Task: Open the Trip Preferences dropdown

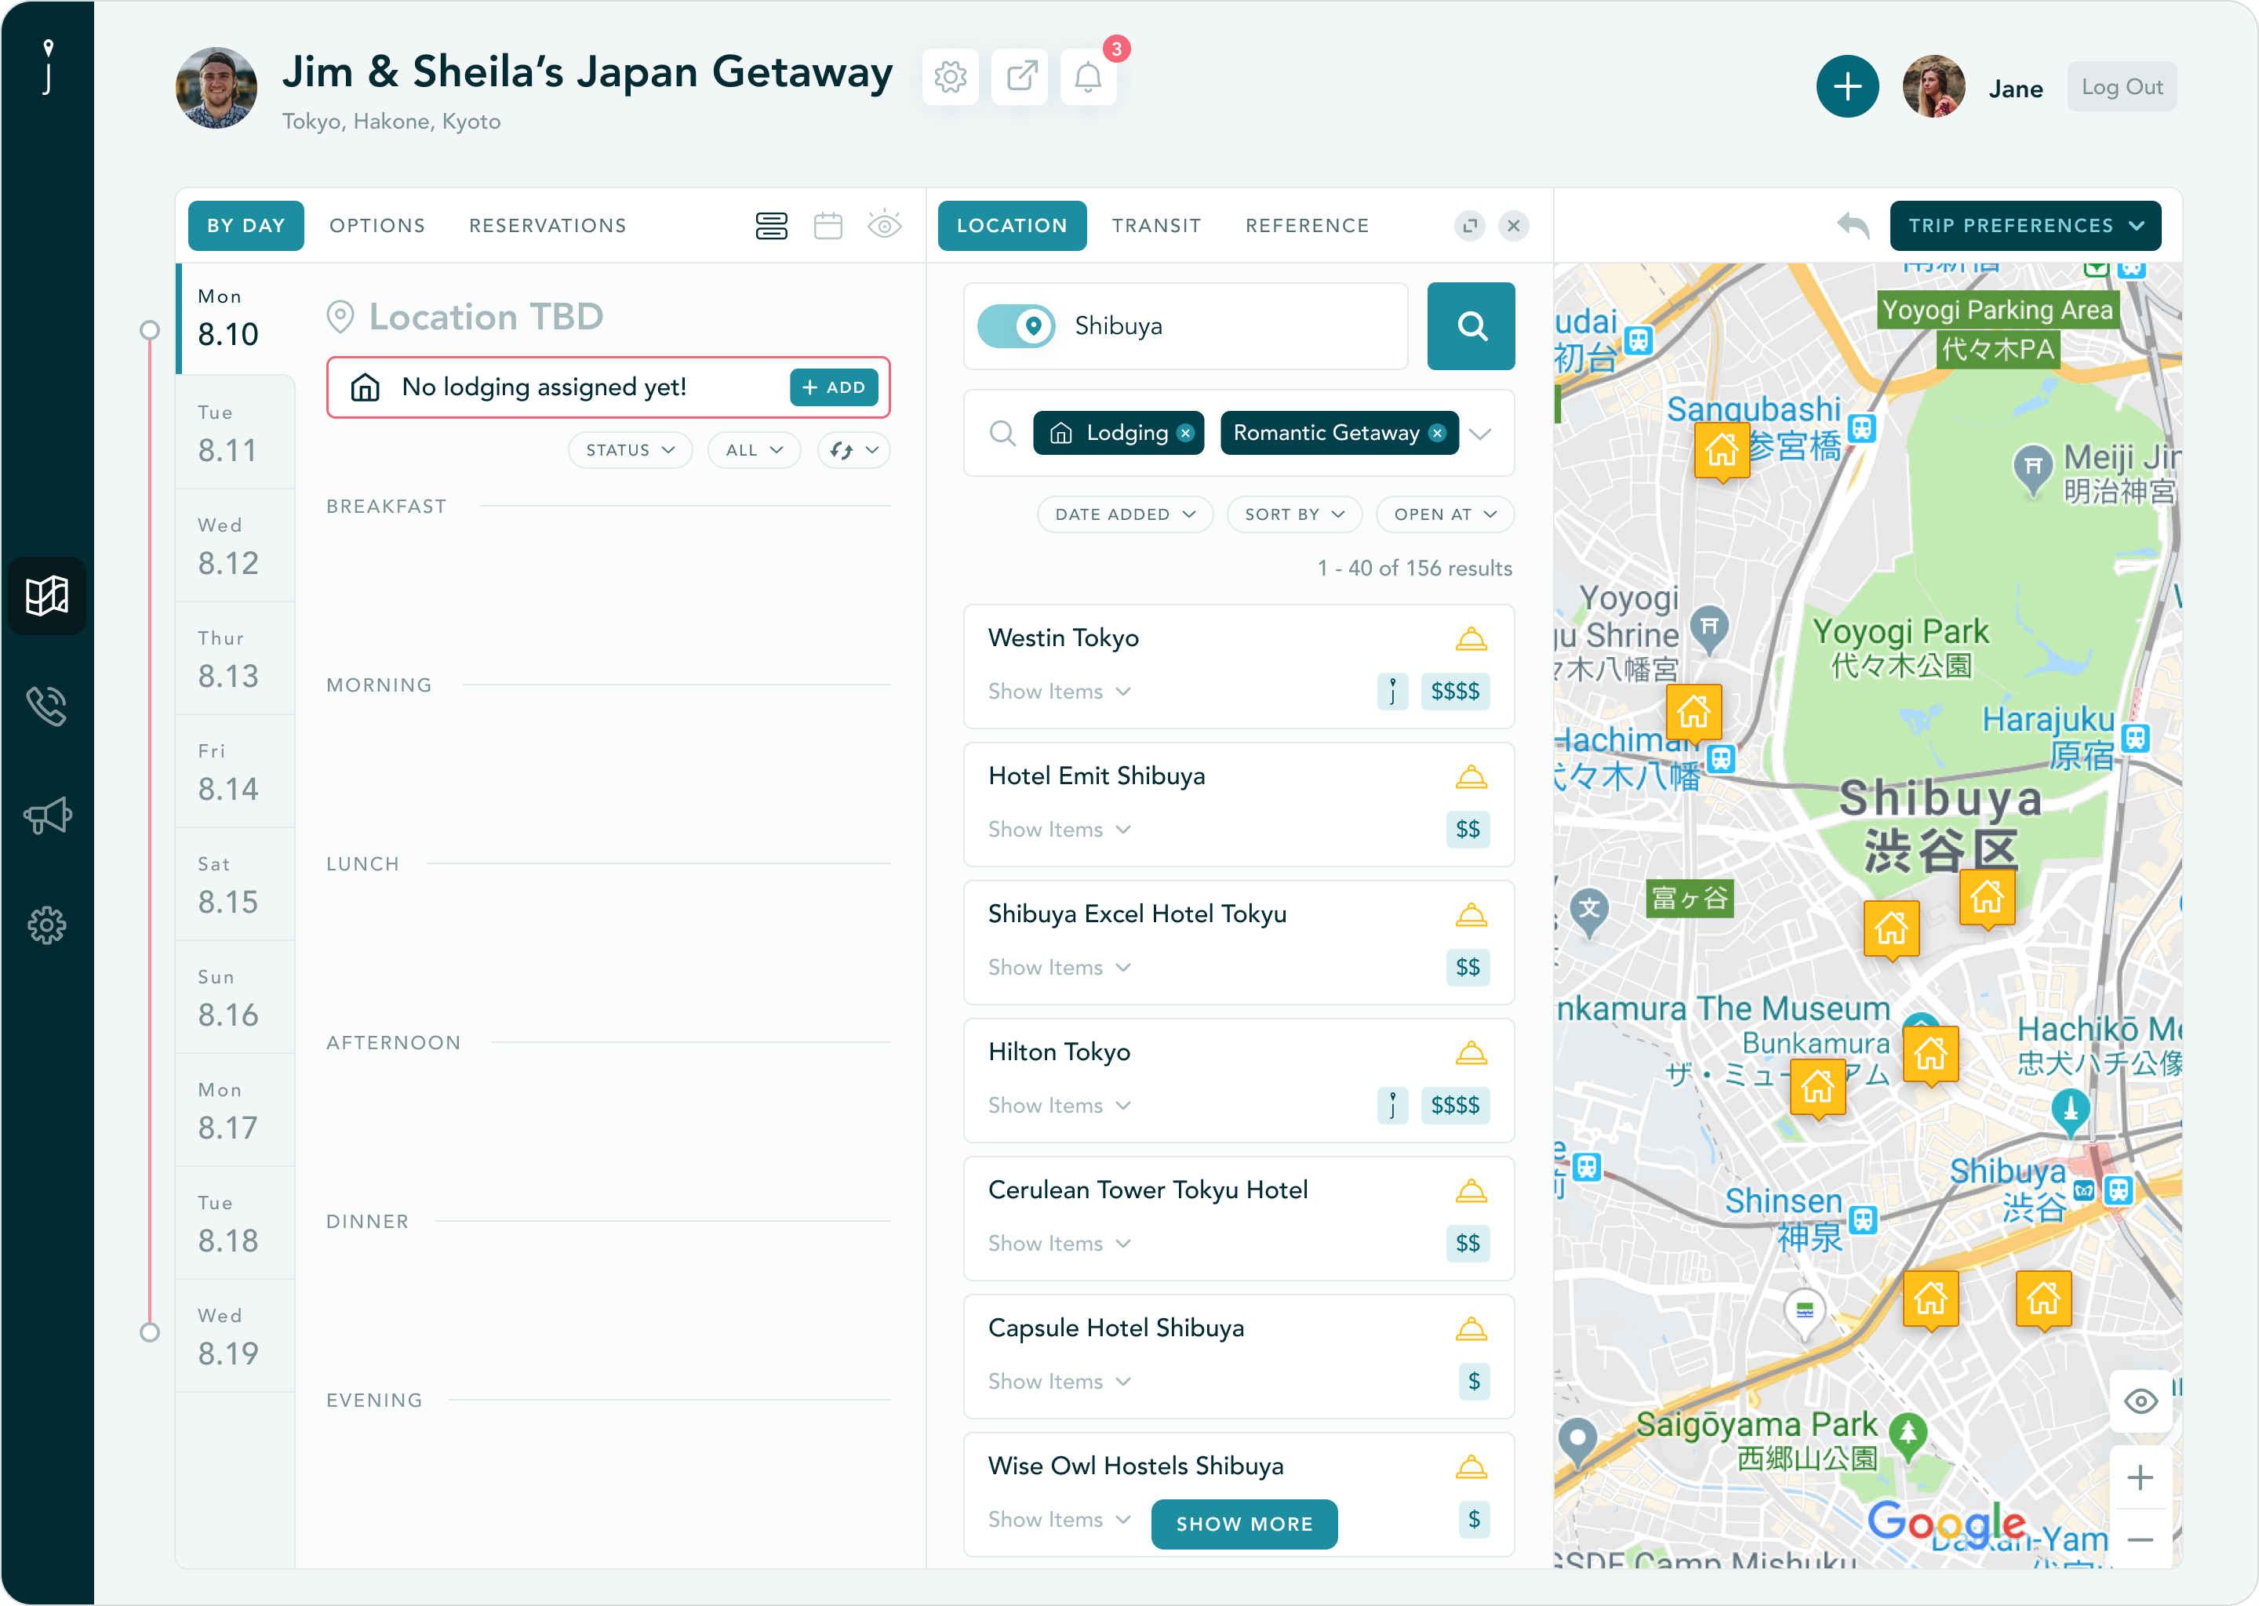Action: 2024,226
